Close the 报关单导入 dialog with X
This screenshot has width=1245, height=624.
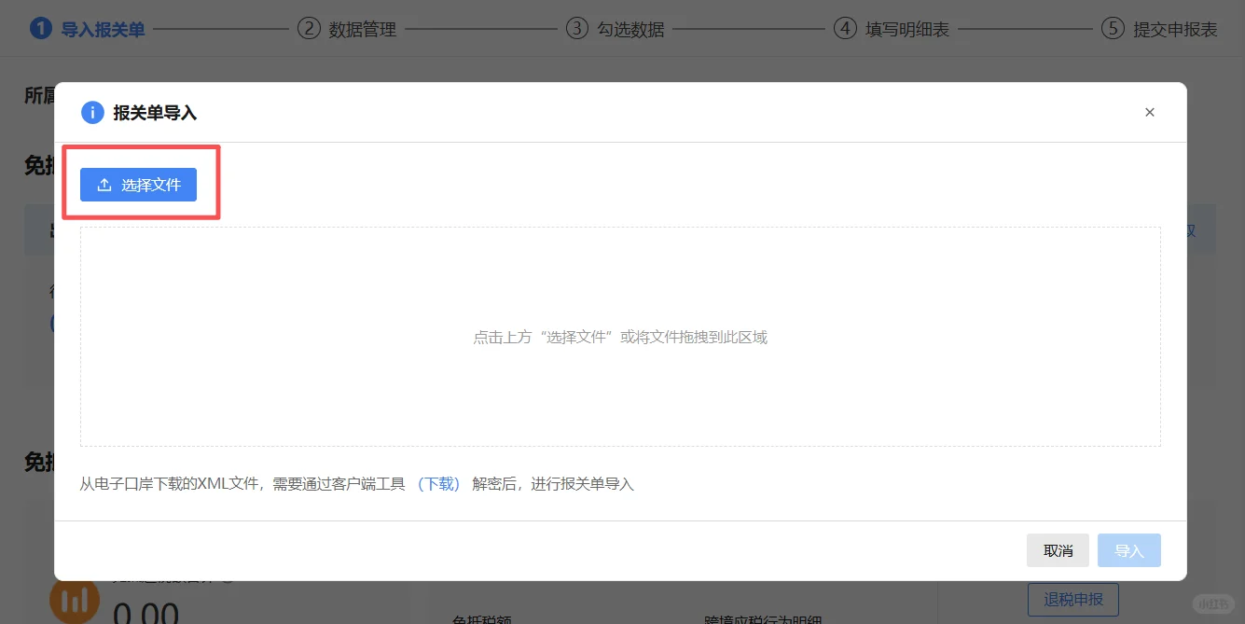click(x=1149, y=112)
